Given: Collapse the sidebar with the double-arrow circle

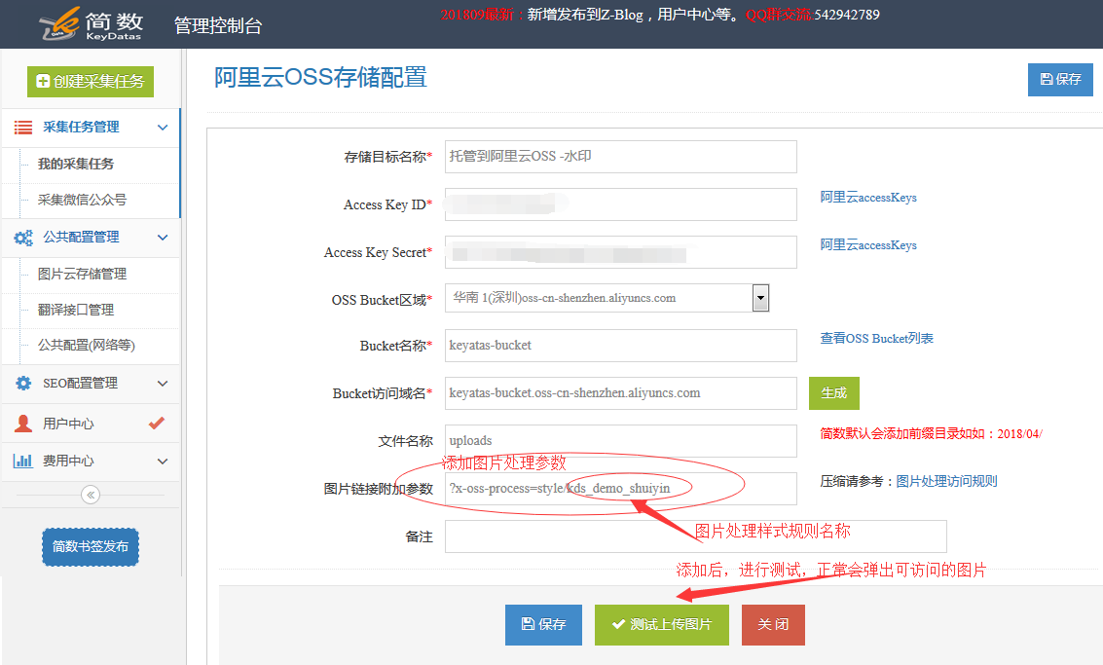Looking at the screenshot, I should pos(91,495).
